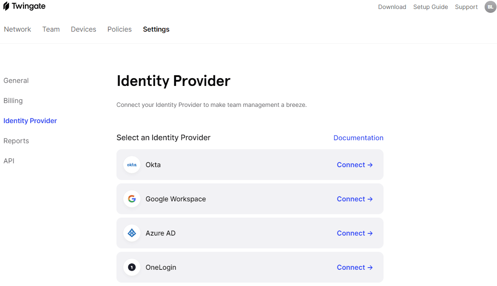Open the BL user avatar menu

(490, 7)
